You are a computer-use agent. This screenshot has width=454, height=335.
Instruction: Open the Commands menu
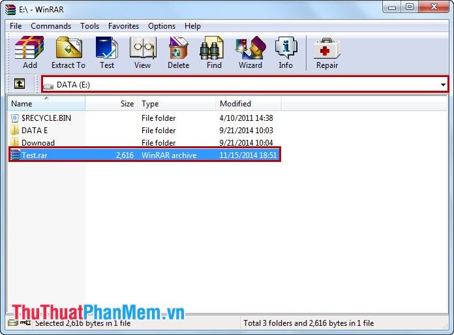pyautogui.click(x=51, y=26)
